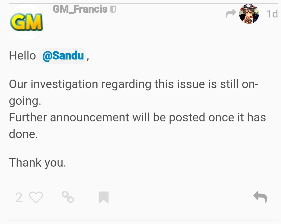The height and width of the screenshot is (224, 281).
Task: Open the yellow GM avatar profile
Action: tap(26, 22)
